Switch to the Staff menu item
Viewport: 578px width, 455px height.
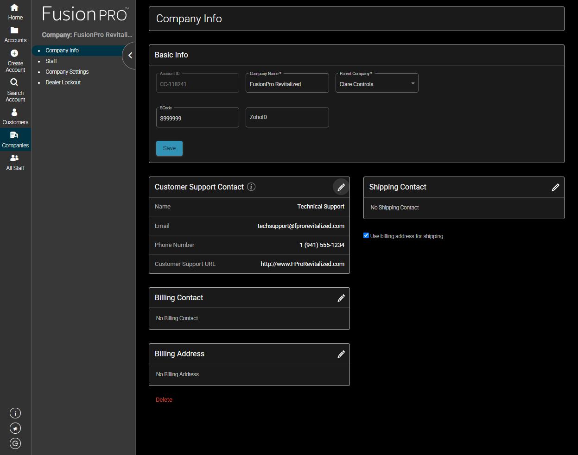(51, 61)
